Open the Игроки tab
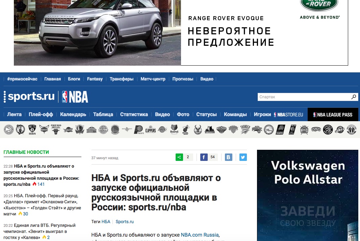 262,114
